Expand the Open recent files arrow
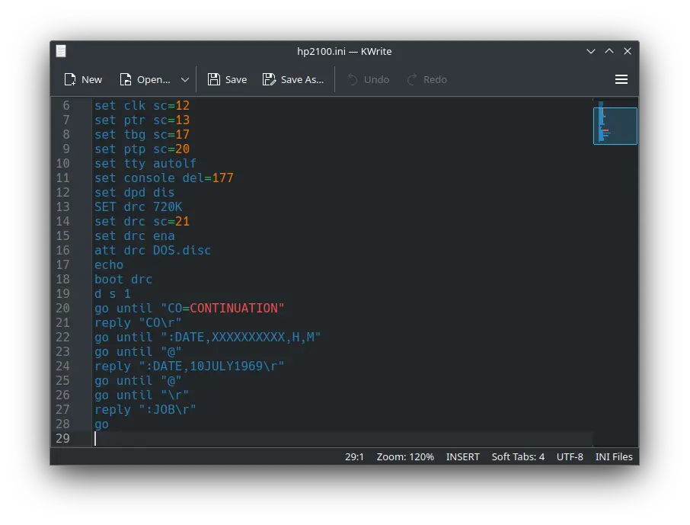 [x=185, y=79]
